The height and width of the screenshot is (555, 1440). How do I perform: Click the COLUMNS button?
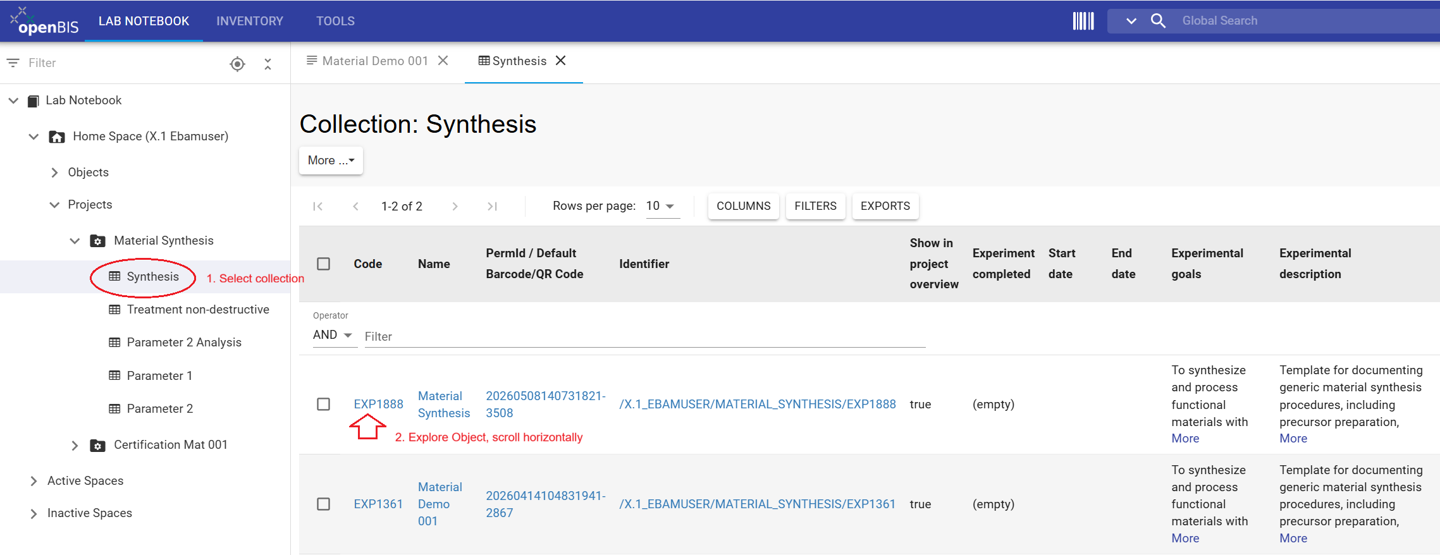click(744, 206)
